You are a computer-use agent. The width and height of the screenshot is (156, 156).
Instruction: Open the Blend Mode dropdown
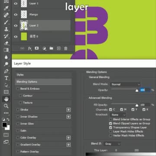point(125,84)
